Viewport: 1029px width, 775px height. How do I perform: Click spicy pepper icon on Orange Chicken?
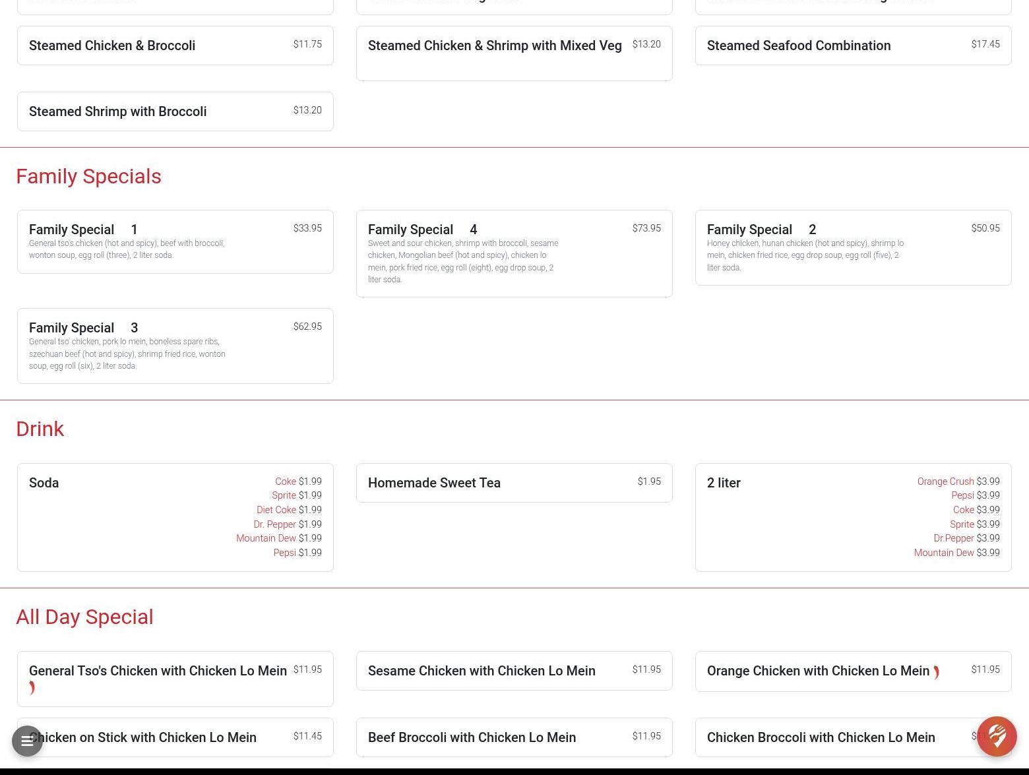pos(936,672)
